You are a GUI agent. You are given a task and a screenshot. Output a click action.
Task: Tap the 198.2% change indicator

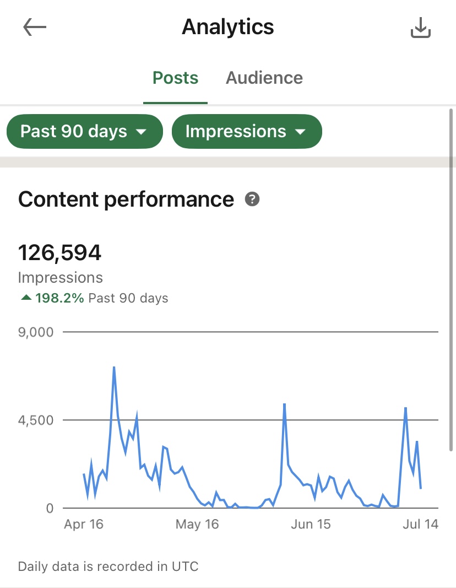coord(59,299)
